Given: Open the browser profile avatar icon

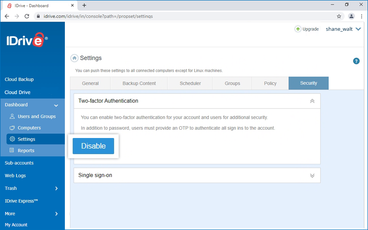Looking at the screenshot, I should click(x=351, y=16).
